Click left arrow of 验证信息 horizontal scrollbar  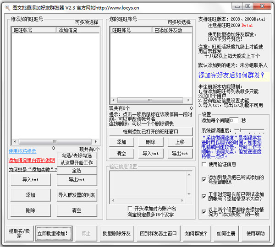[x=113, y=200]
